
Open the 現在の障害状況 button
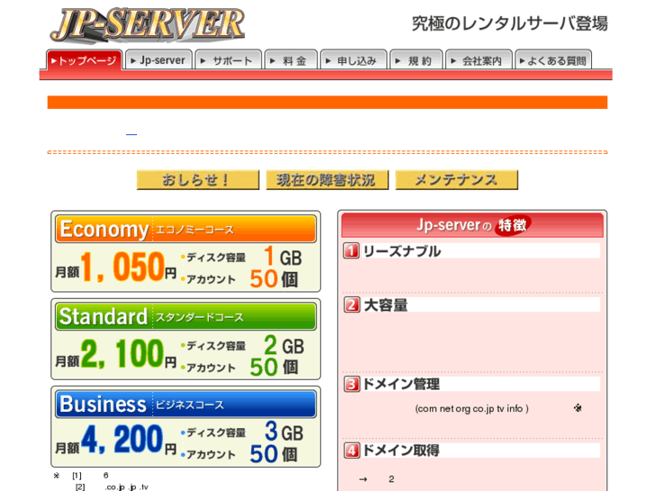pyautogui.click(x=327, y=179)
